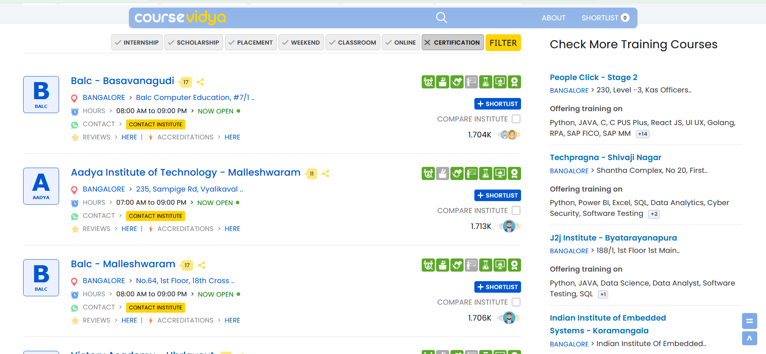The width and height of the screenshot is (766, 354).
Task: Click BANGALORE city link under Aadya Institute
Action: (104, 189)
